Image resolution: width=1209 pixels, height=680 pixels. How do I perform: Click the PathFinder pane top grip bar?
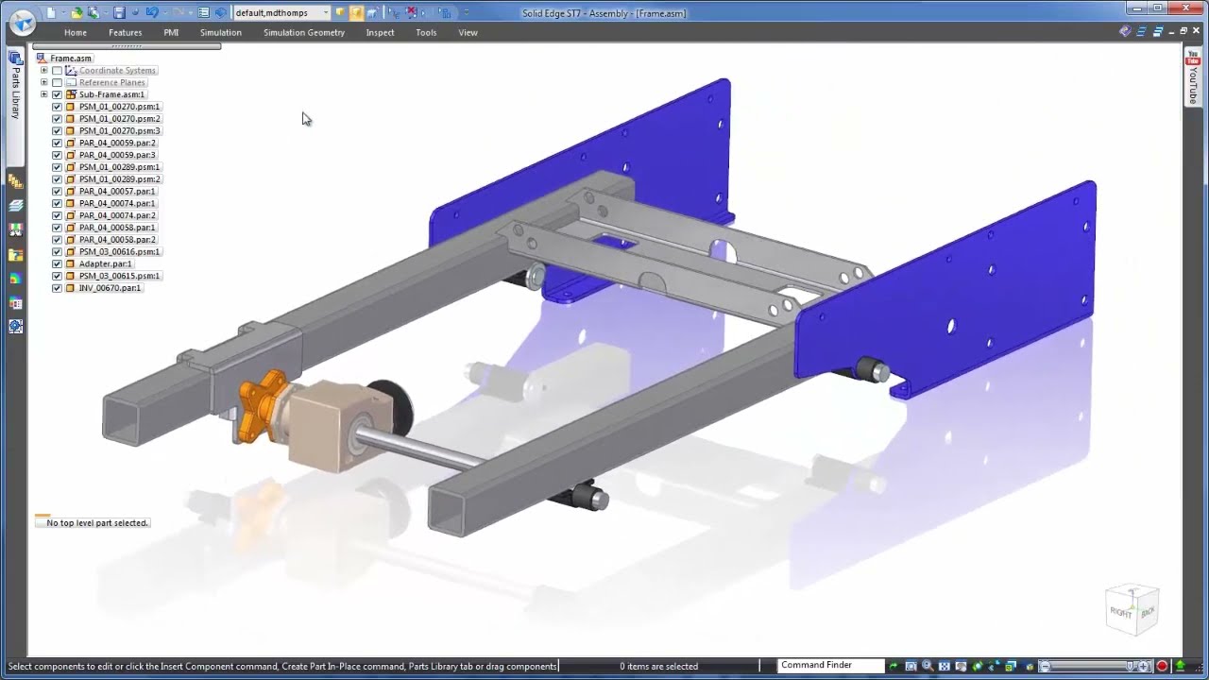pyautogui.click(x=127, y=45)
